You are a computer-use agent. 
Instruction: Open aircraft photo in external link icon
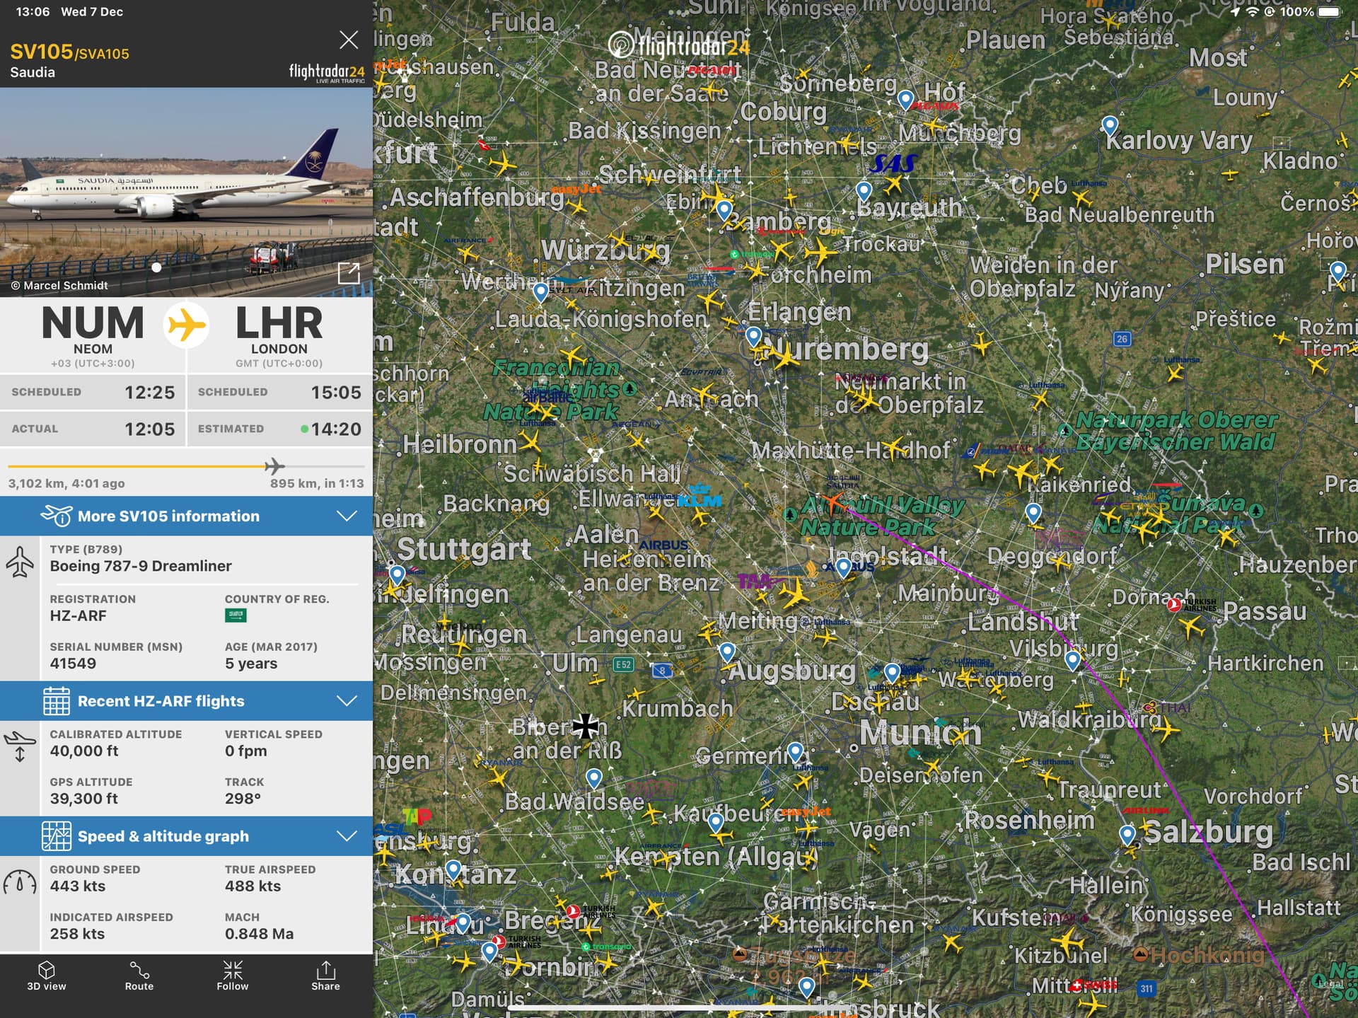pyautogui.click(x=349, y=273)
